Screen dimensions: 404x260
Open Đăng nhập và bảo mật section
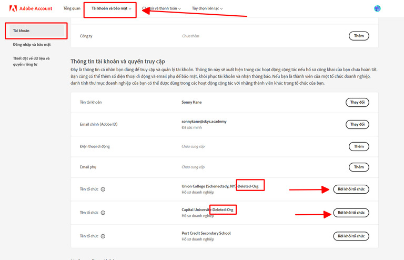(x=32, y=45)
